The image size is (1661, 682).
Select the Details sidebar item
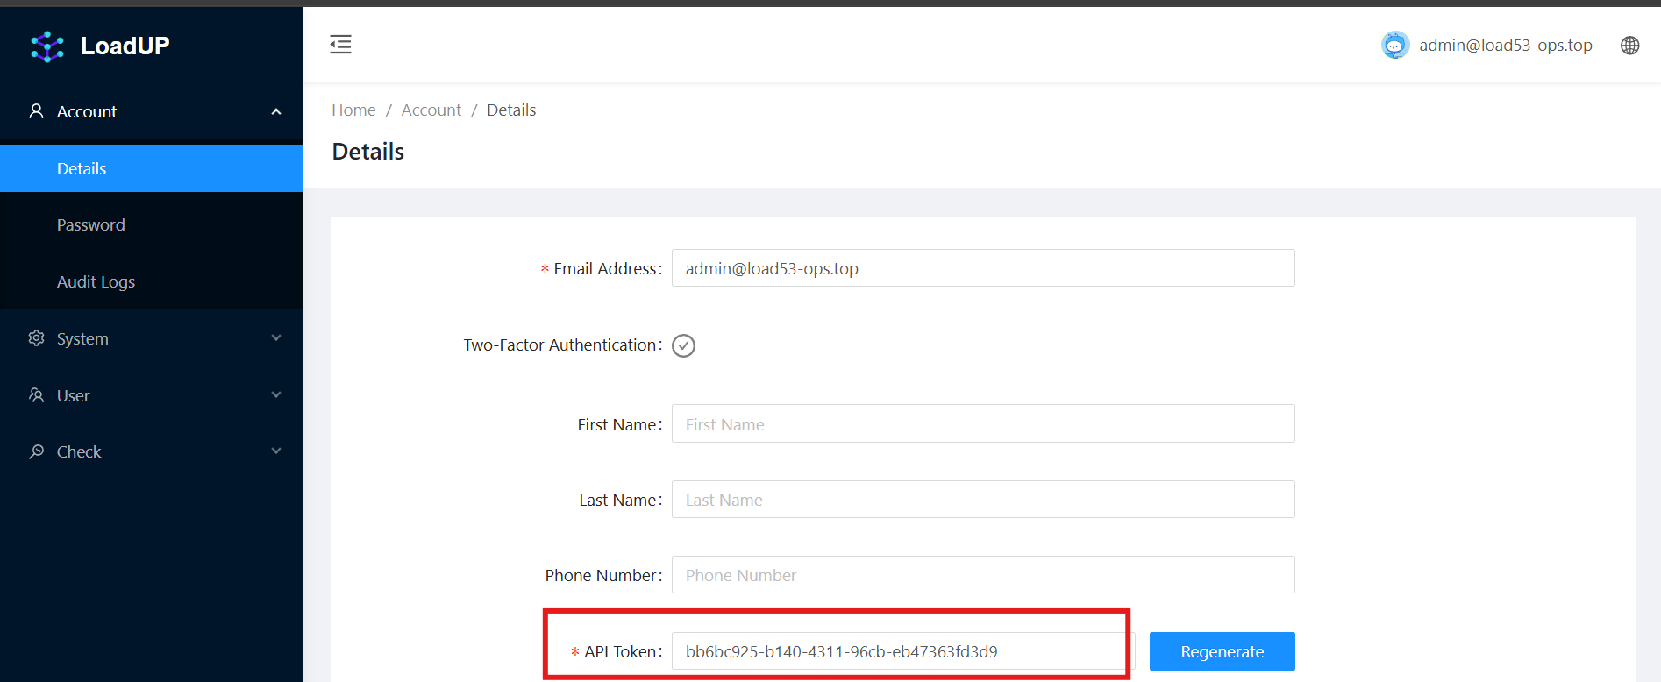82,169
